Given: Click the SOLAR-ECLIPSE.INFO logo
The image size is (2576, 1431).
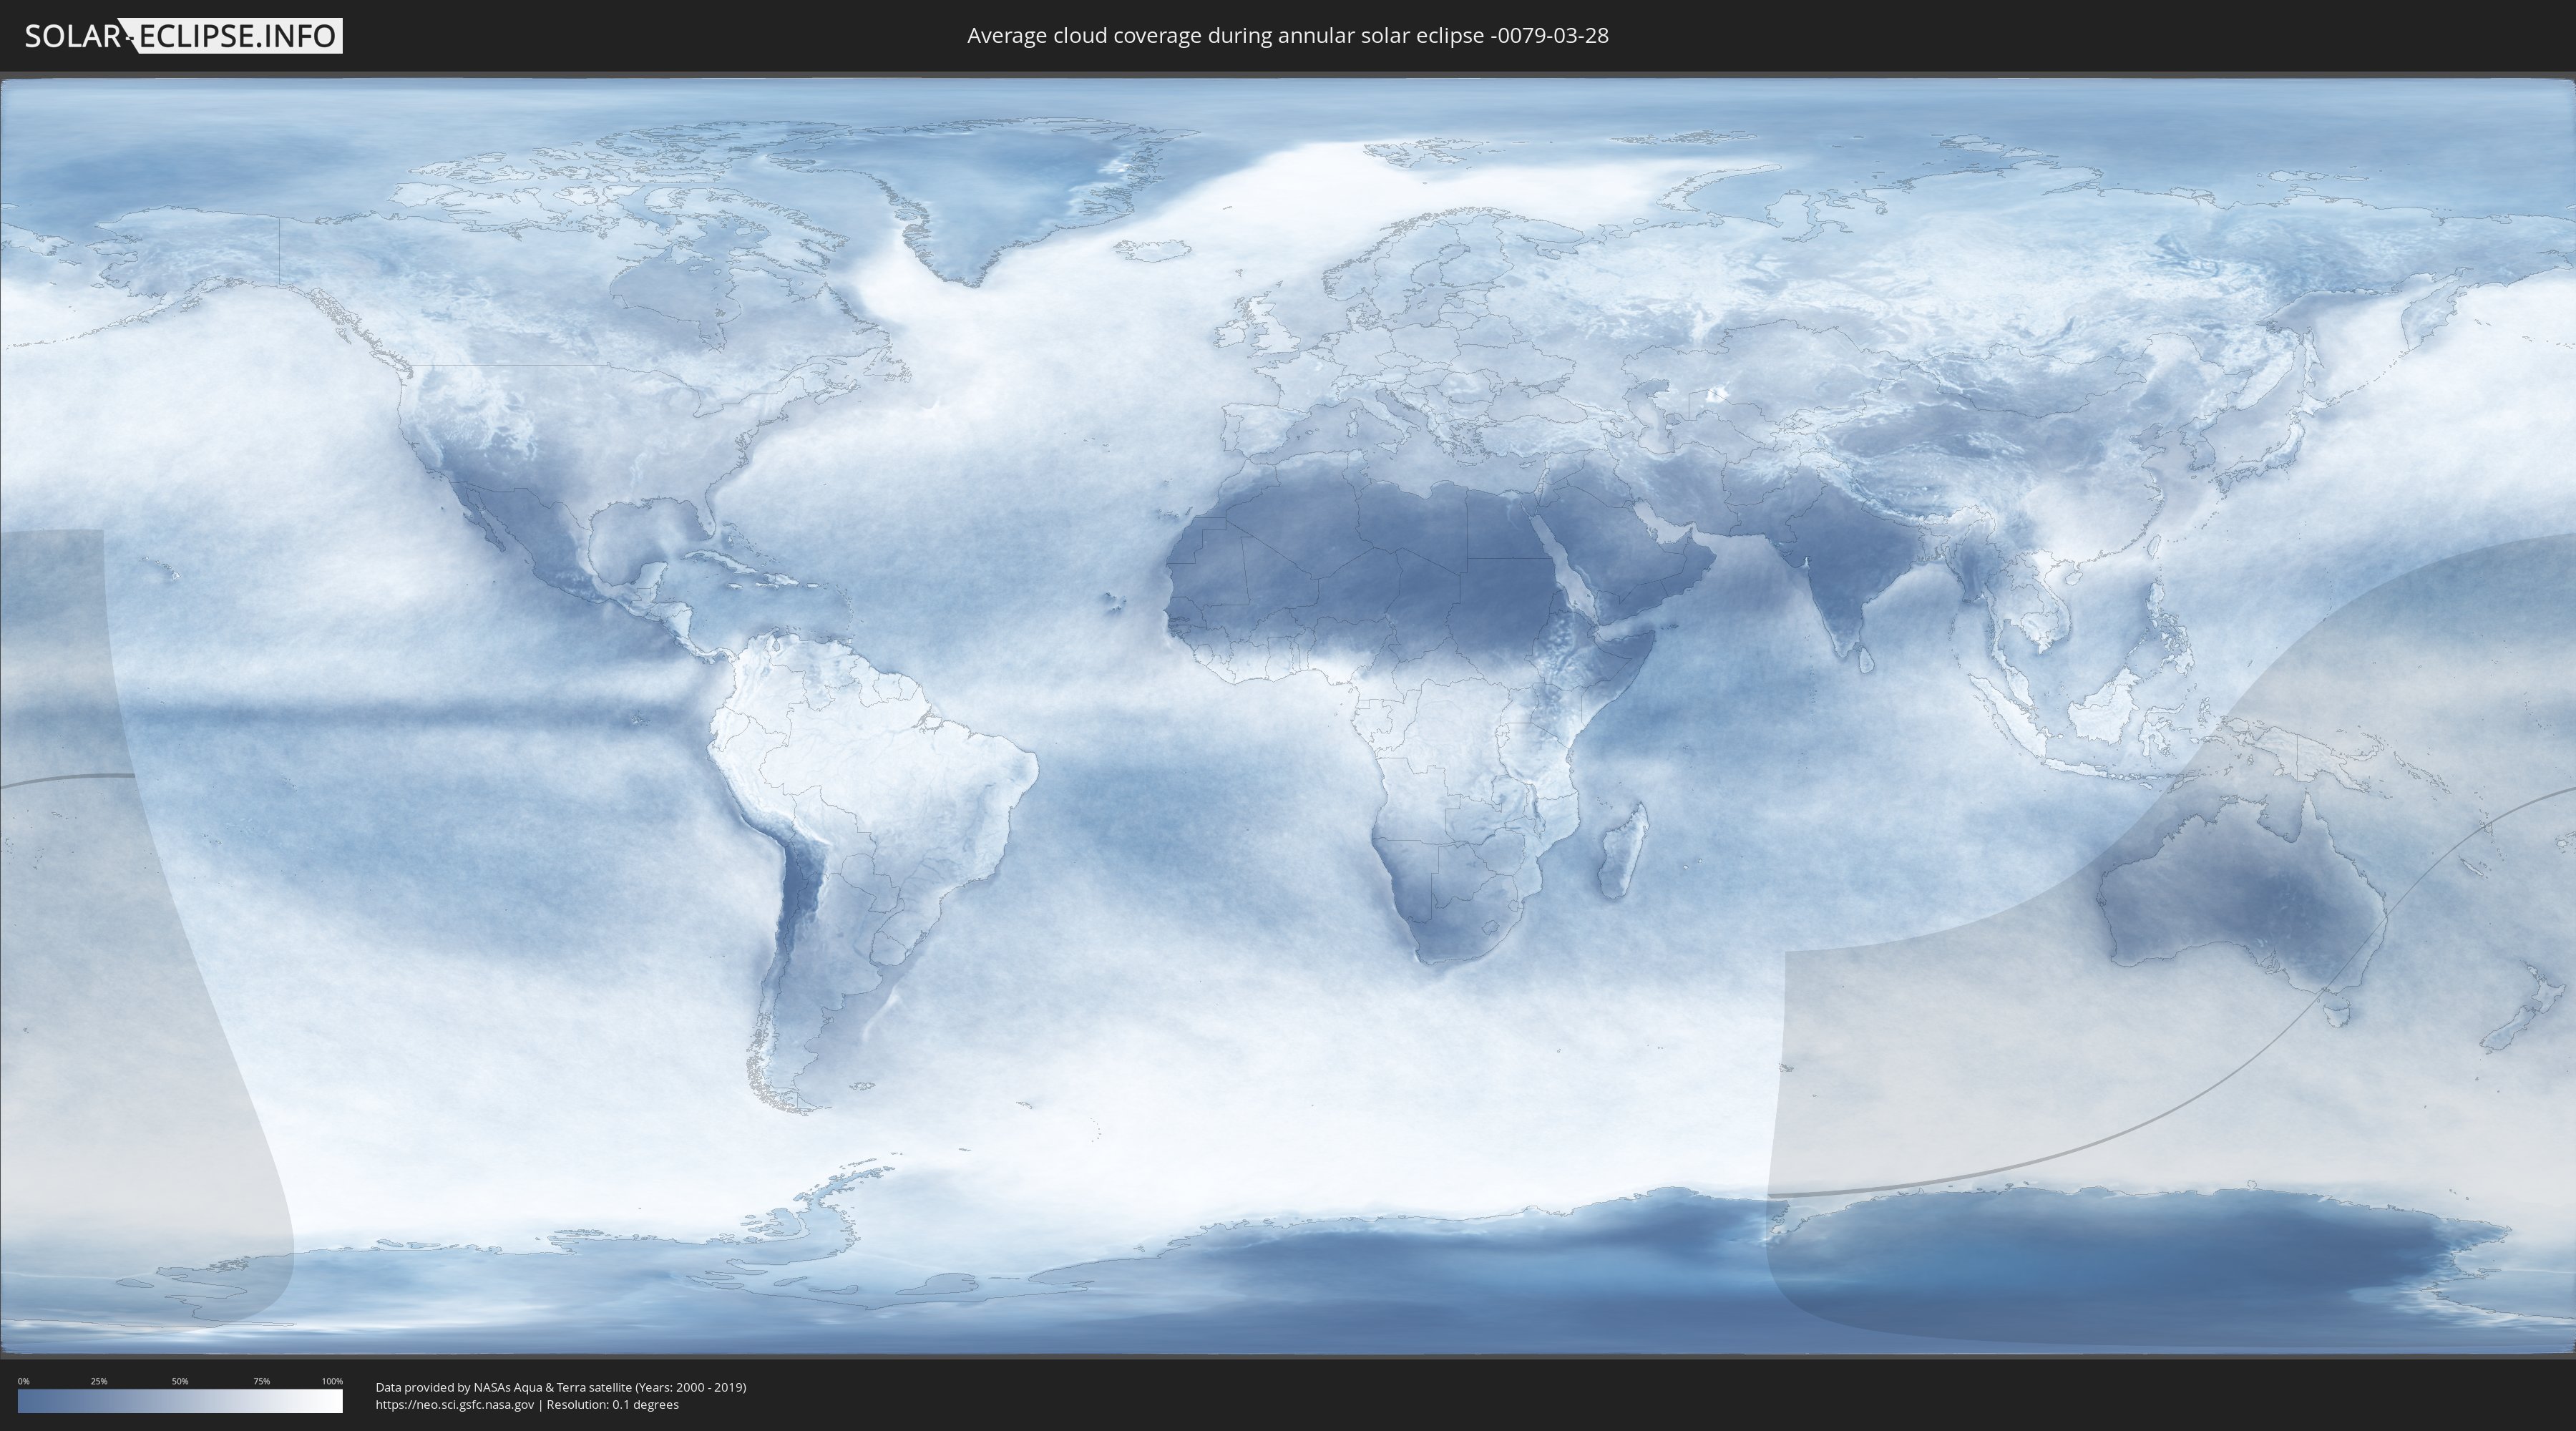Looking at the screenshot, I should (x=183, y=36).
